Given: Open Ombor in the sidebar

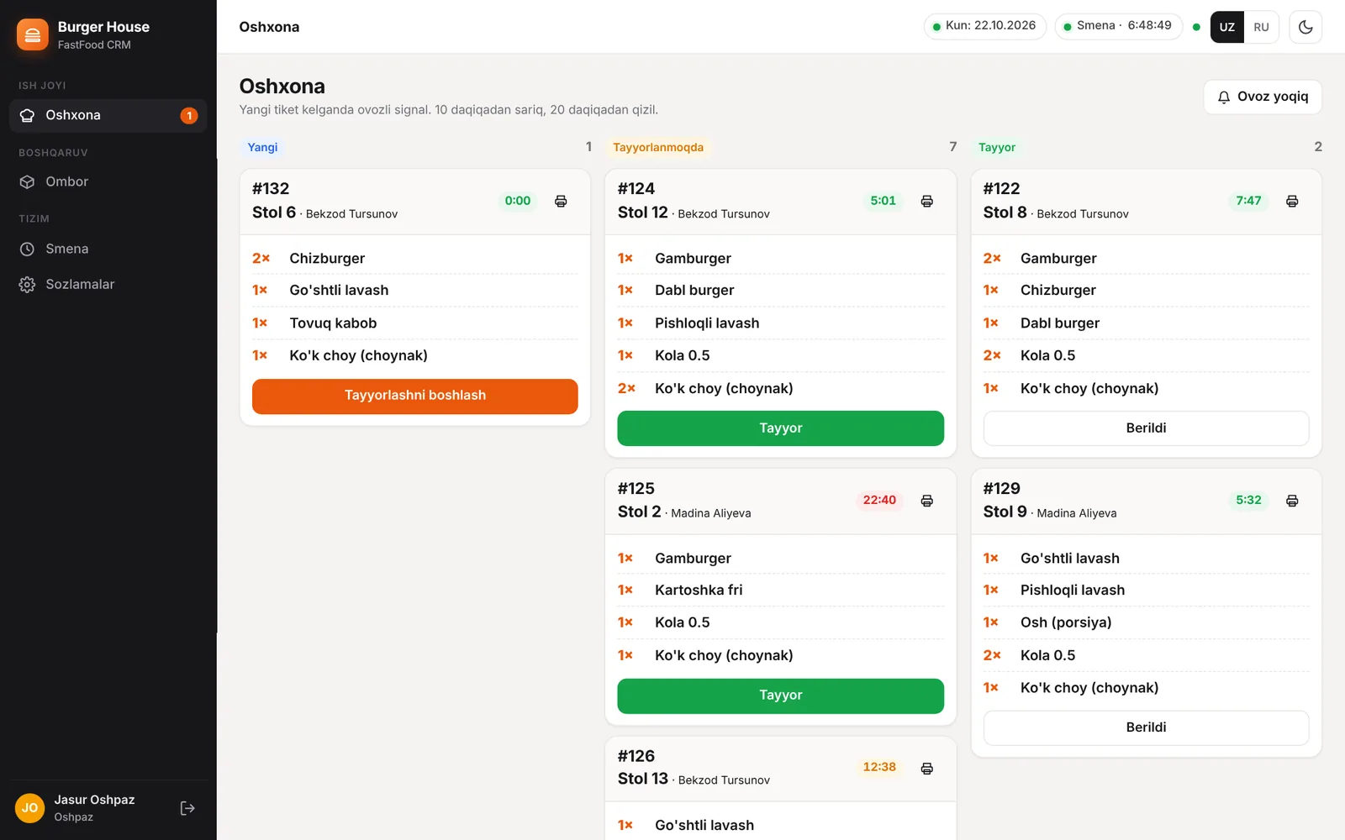Looking at the screenshot, I should click(108, 181).
